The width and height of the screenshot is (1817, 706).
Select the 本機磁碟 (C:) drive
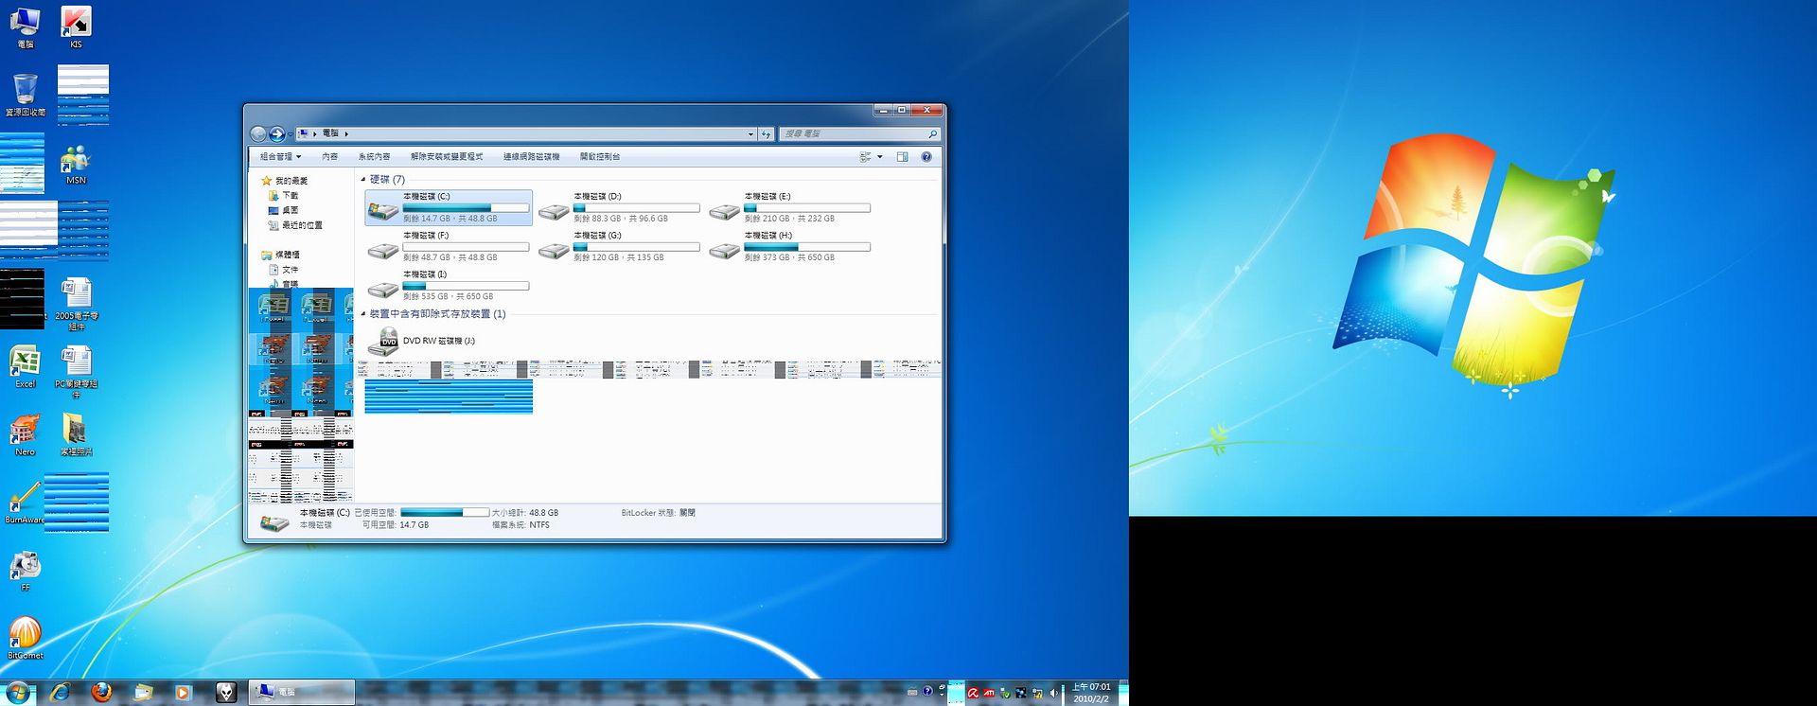pos(449,207)
